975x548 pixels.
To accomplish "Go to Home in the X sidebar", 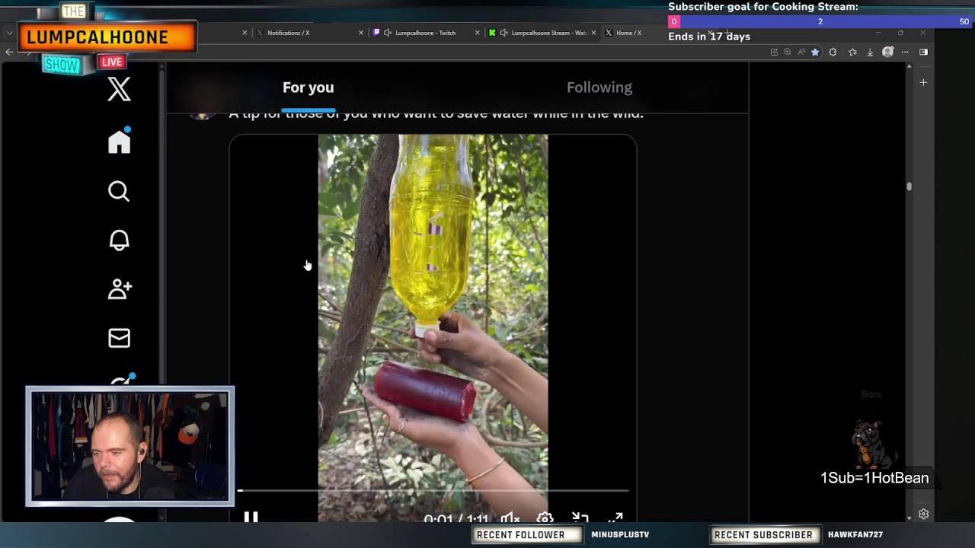I will (x=119, y=141).
